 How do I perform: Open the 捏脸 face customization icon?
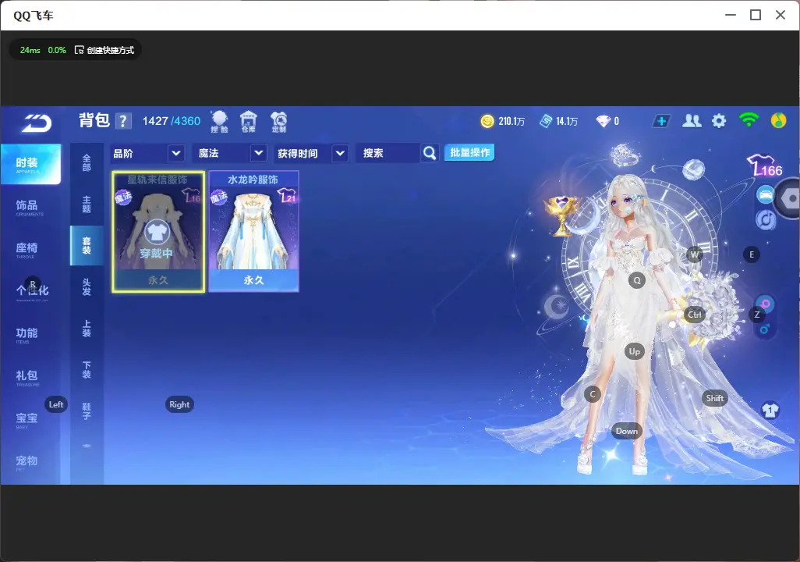pyautogui.click(x=219, y=122)
